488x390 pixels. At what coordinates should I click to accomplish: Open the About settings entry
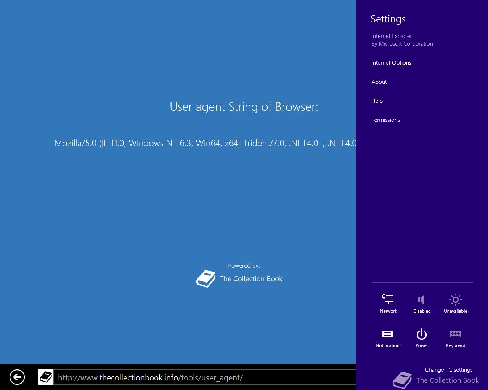pos(379,82)
